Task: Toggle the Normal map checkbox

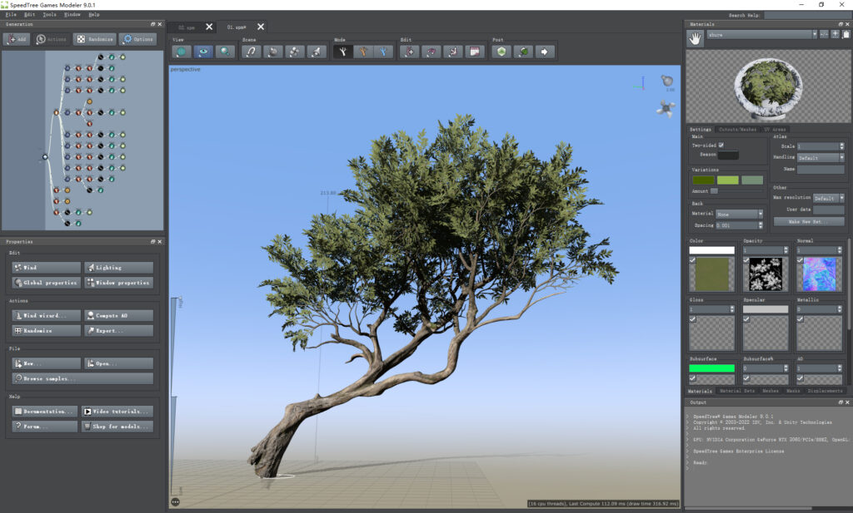Action: pyautogui.click(x=801, y=260)
